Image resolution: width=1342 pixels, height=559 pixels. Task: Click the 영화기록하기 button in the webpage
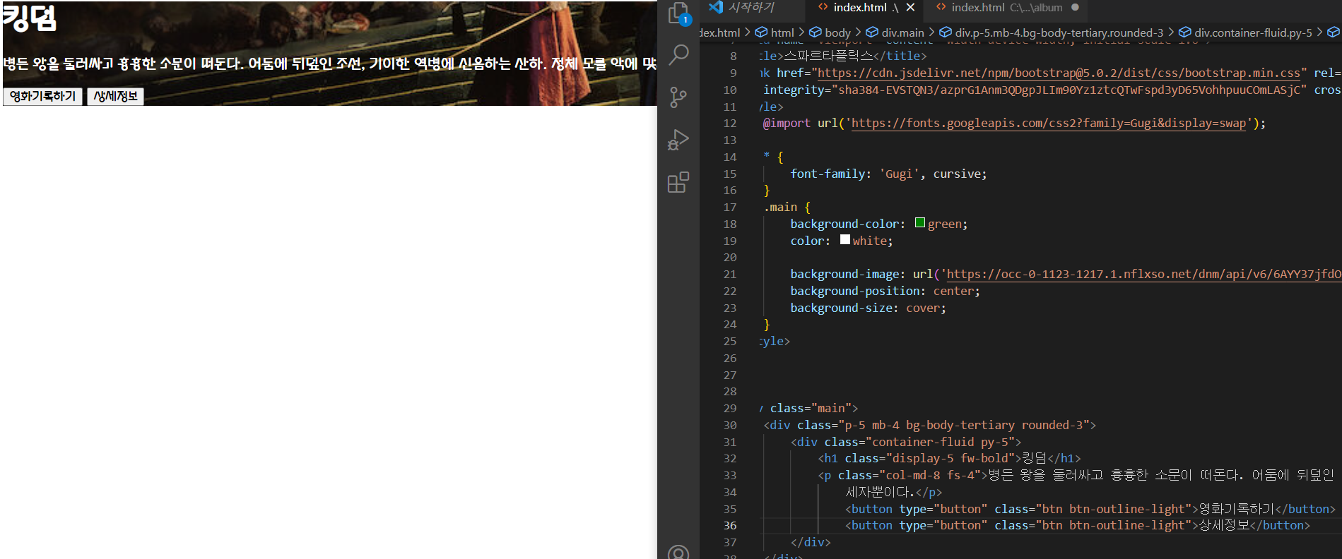tap(42, 96)
